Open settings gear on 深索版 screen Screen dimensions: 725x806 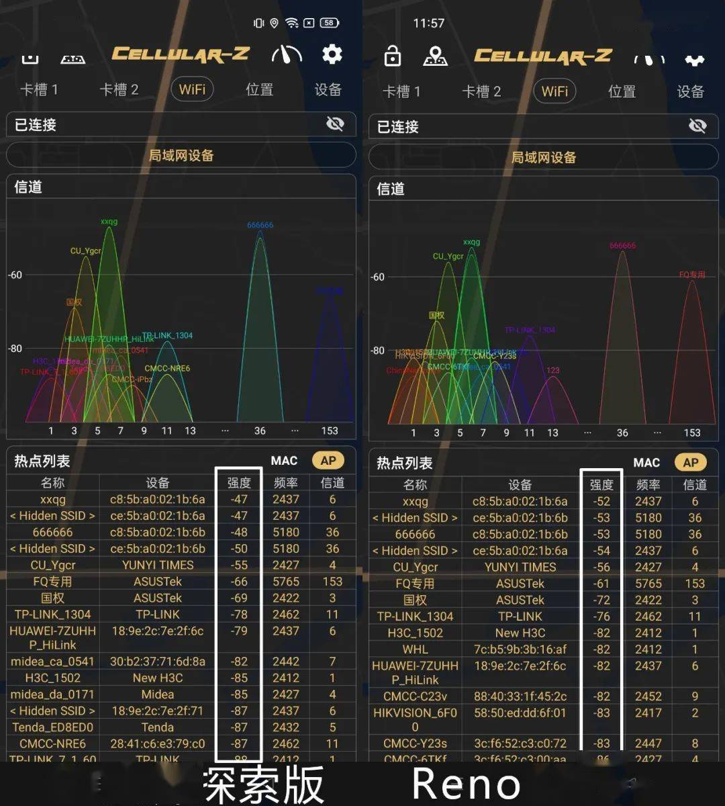pos(332,54)
